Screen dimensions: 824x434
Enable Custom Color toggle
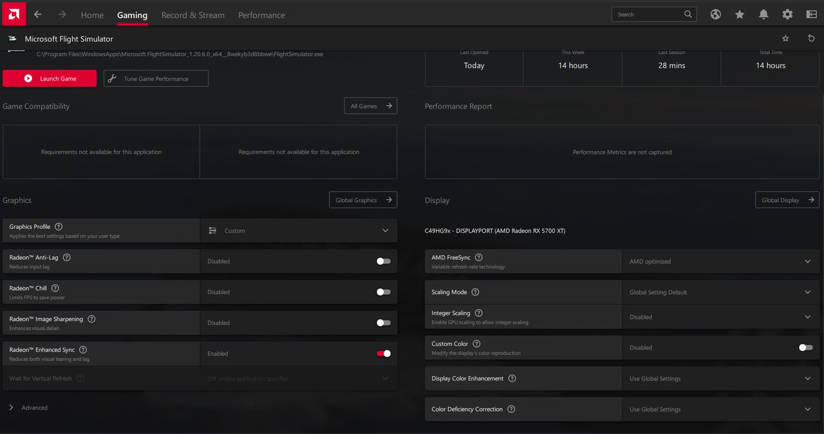(x=806, y=347)
